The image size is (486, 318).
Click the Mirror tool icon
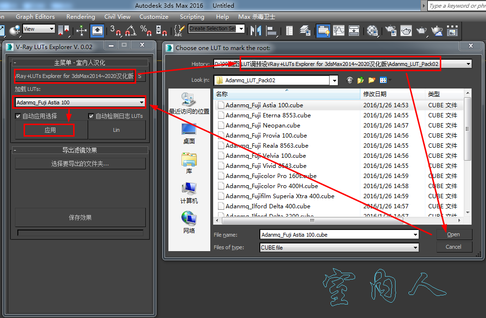click(x=256, y=30)
